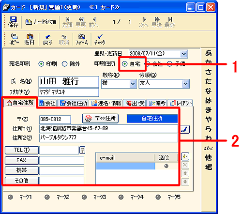
Task: Switch to the 会社住所 tab
Action: pyautogui.click(x=73, y=103)
